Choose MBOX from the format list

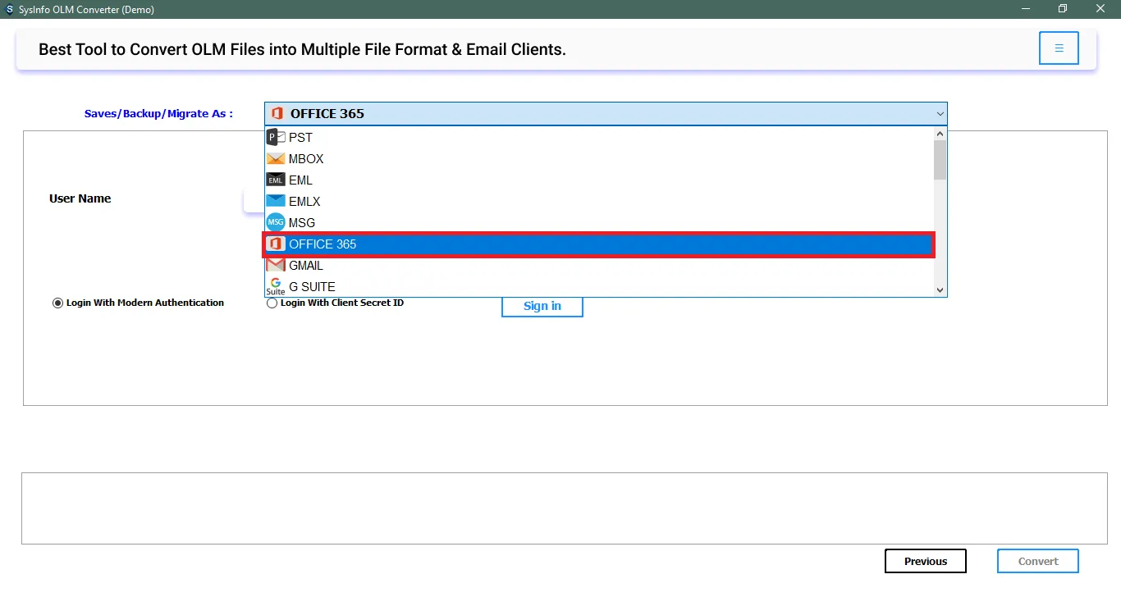point(306,159)
